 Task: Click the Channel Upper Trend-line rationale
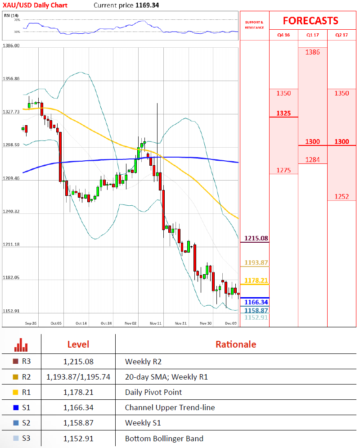[170, 408]
